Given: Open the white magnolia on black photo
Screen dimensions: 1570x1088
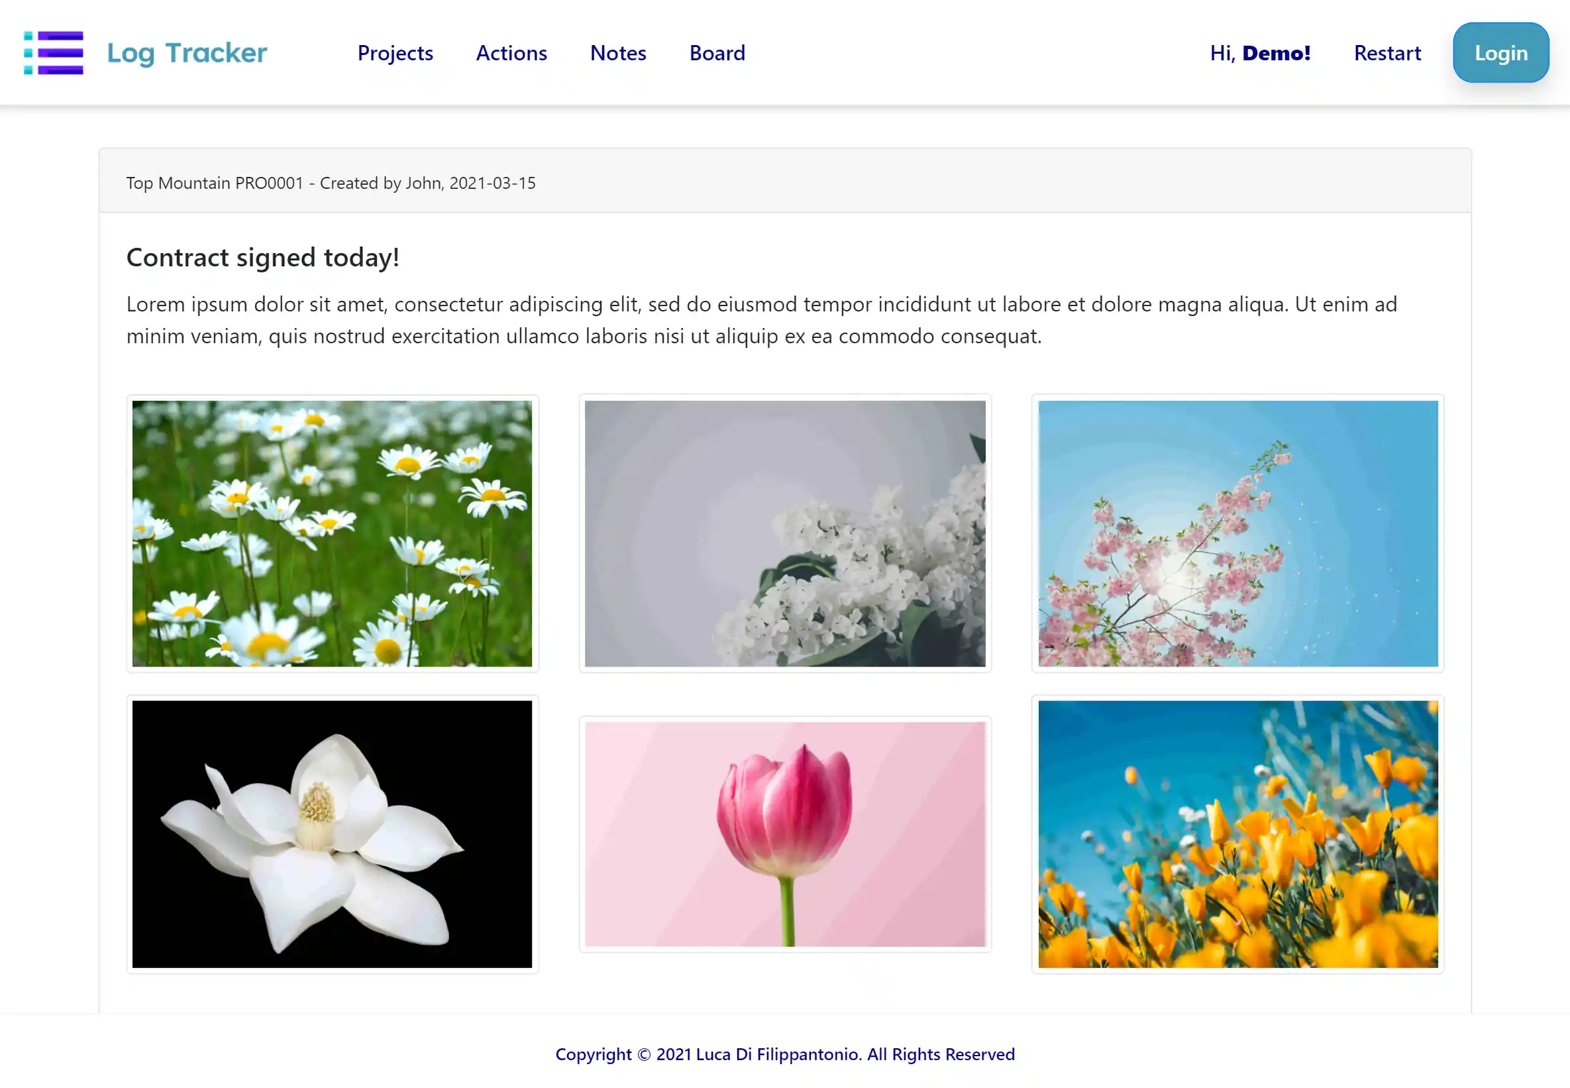Looking at the screenshot, I should point(332,834).
